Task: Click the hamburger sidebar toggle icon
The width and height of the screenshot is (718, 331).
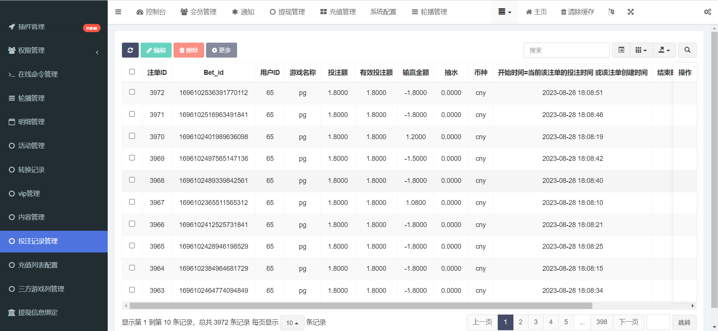Action: pyautogui.click(x=118, y=12)
